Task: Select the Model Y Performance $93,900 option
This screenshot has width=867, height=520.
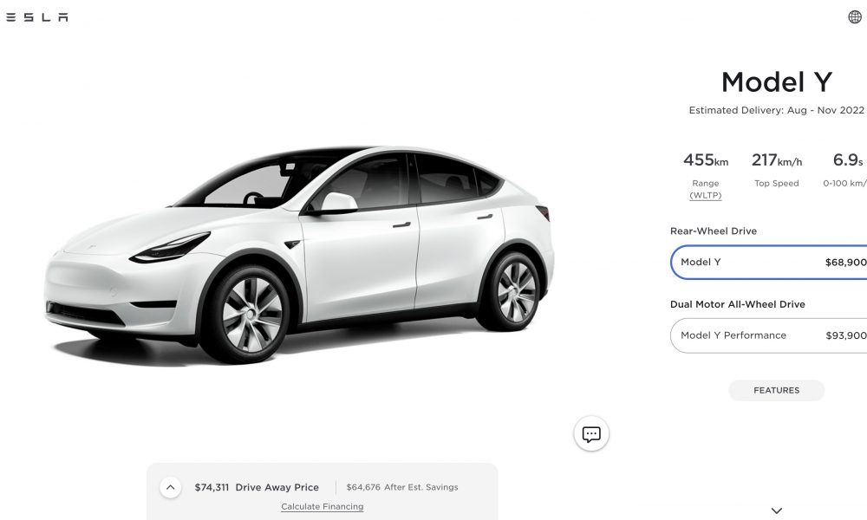Action: pos(768,335)
